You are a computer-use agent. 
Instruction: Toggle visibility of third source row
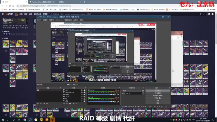pos(82,94)
